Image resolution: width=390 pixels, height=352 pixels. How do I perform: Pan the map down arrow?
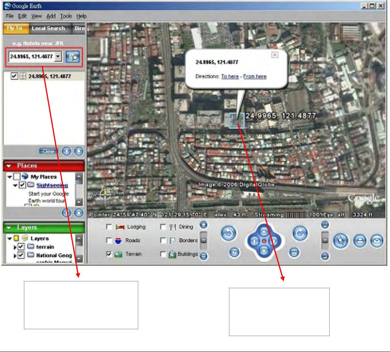pyautogui.click(x=264, y=250)
